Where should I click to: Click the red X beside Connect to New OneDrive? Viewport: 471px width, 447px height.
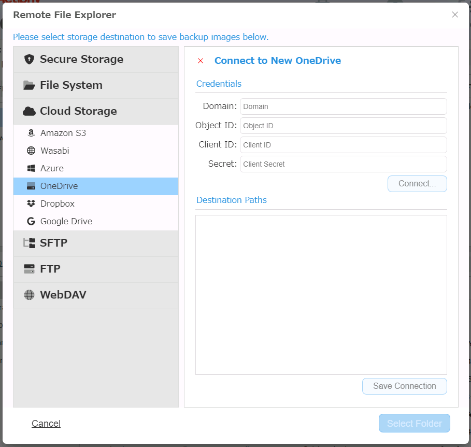pyautogui.click(x=201, y=61)
